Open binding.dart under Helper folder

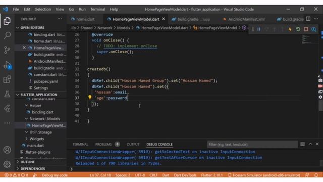tap(42, 112)
